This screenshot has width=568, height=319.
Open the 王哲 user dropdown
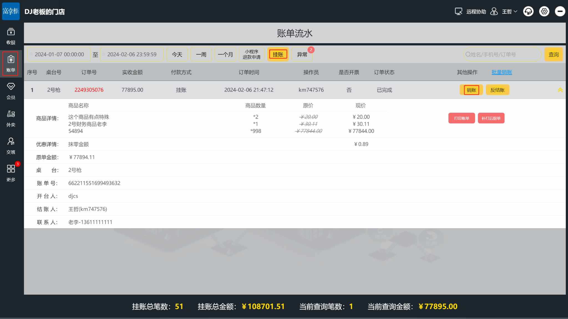[509, 12]
